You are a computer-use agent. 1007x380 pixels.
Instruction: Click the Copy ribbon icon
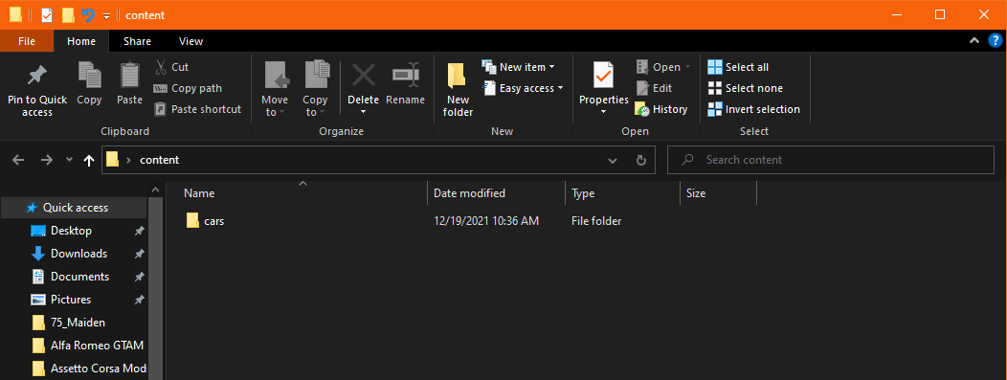pos(89,75)
